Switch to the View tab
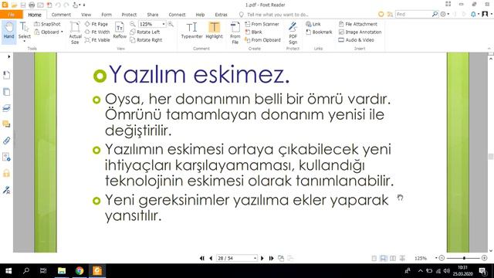The image size is (494, 278). pos(86,15)
